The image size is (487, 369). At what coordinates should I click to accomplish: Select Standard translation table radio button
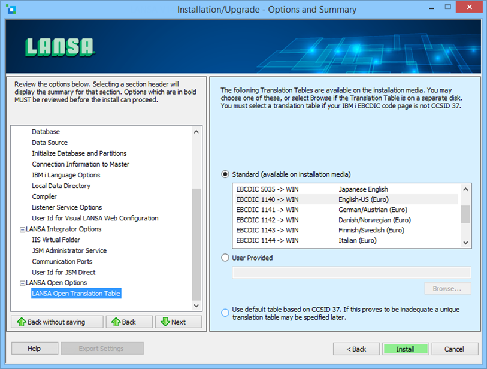point(225,174)
